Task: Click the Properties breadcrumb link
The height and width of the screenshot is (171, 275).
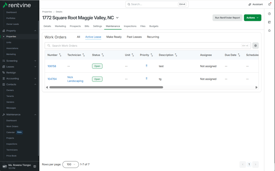Action: 47,12
